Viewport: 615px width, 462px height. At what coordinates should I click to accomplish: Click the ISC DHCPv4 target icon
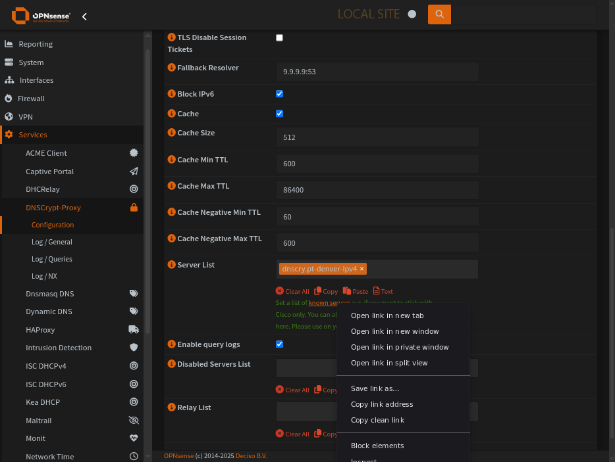click(x=134, y=365)
